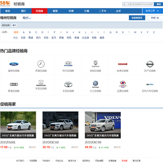Choose 宝马 in the brand list
Image resolution: width=163 pixels, height=163 pixels.
(53, 38)
